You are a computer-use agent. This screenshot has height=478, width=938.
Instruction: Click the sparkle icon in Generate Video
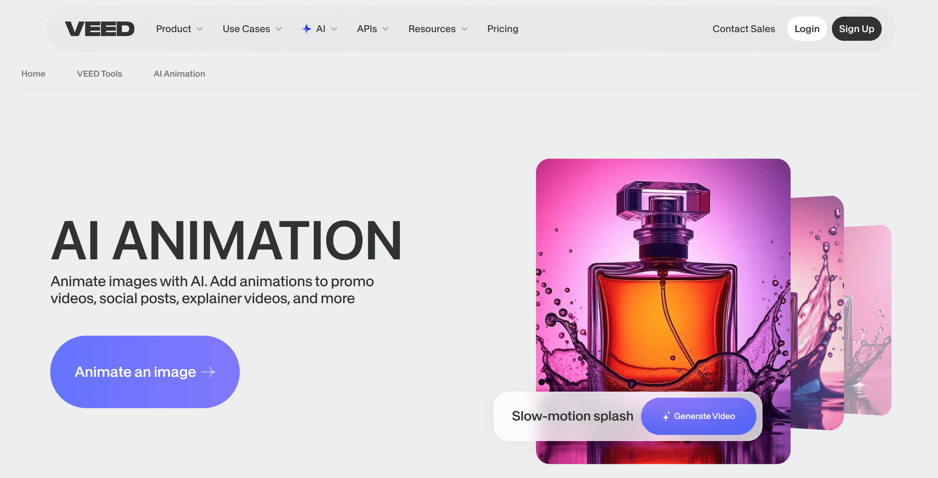[x=666, y=416]
